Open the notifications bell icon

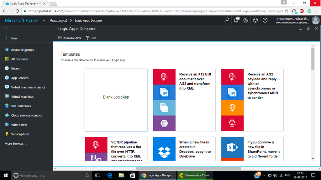click(236, 20)
